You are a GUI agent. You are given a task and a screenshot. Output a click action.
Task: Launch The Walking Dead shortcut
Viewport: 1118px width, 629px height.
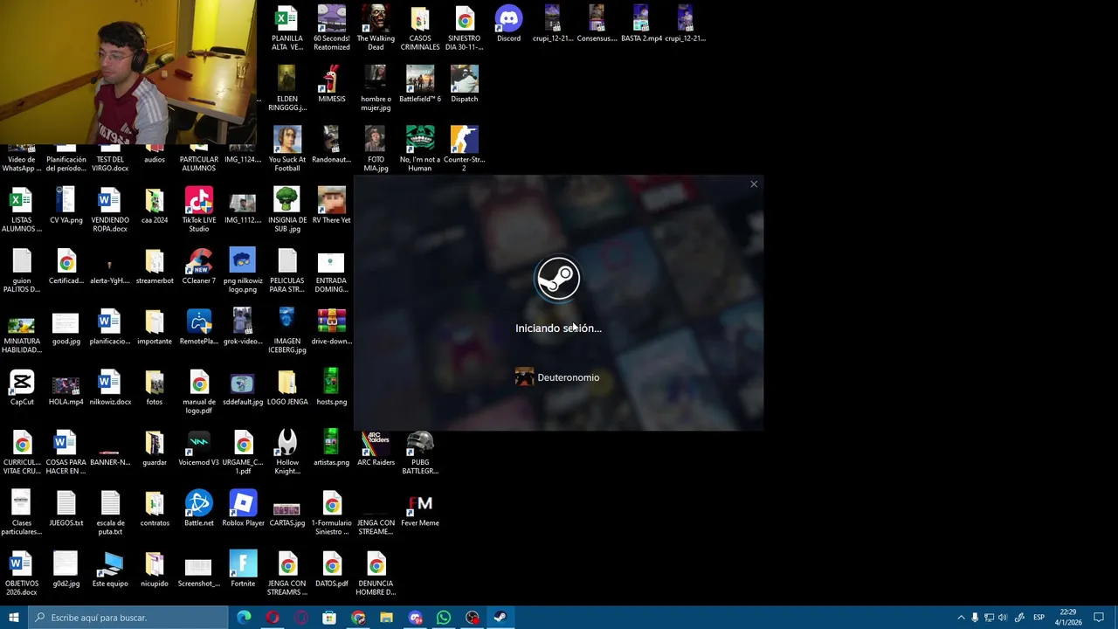tap(376, 28)
